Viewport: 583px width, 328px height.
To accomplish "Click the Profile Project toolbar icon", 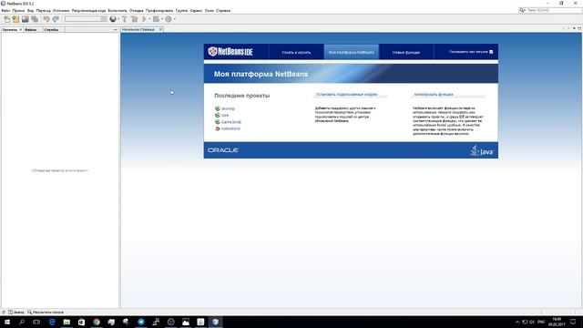I will (x=169, y=19).
